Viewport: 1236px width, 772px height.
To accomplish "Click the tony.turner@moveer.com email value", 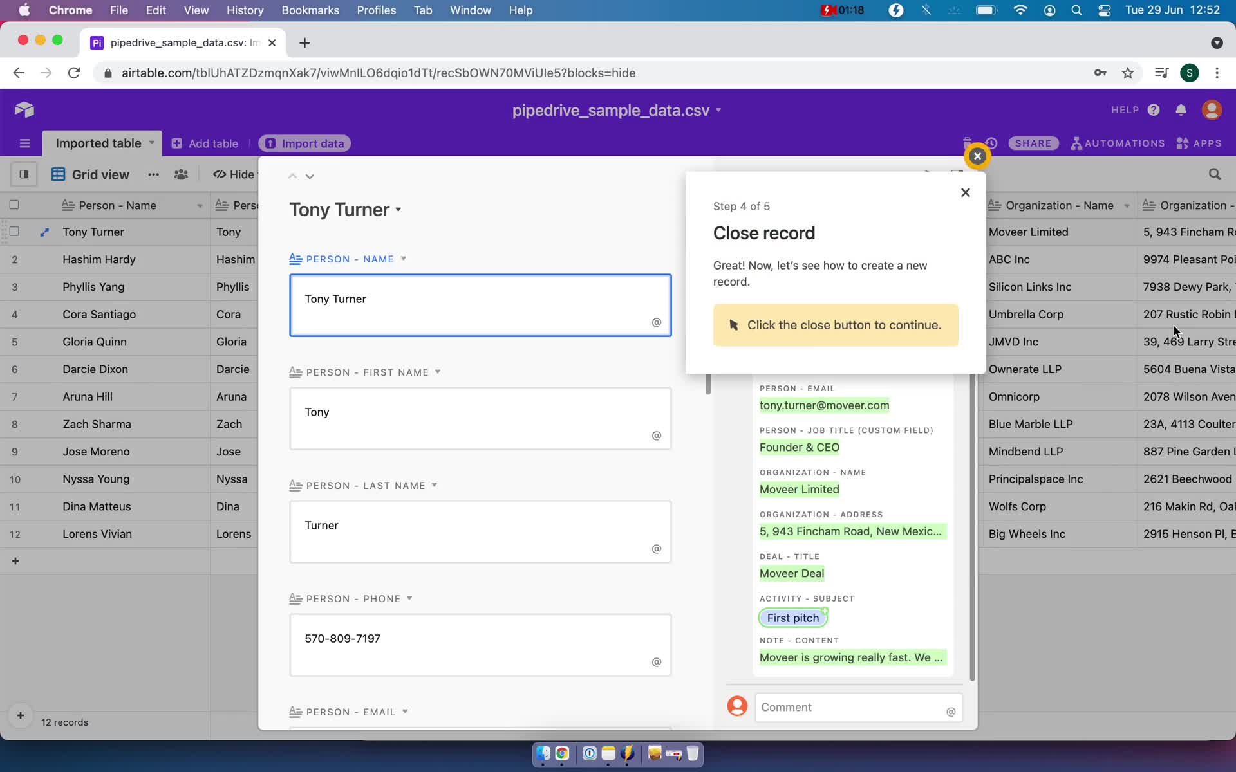I will tap(824, 405).
